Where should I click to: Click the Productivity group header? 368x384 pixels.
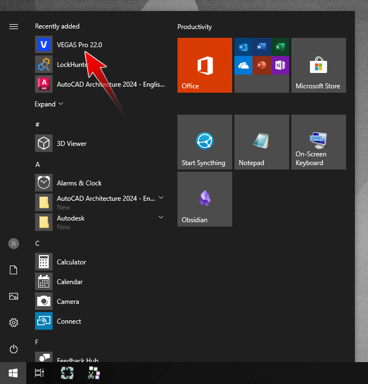[194, 27]
